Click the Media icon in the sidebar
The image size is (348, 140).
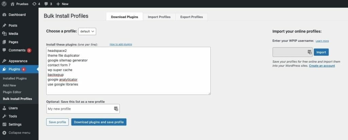point(4,34)
